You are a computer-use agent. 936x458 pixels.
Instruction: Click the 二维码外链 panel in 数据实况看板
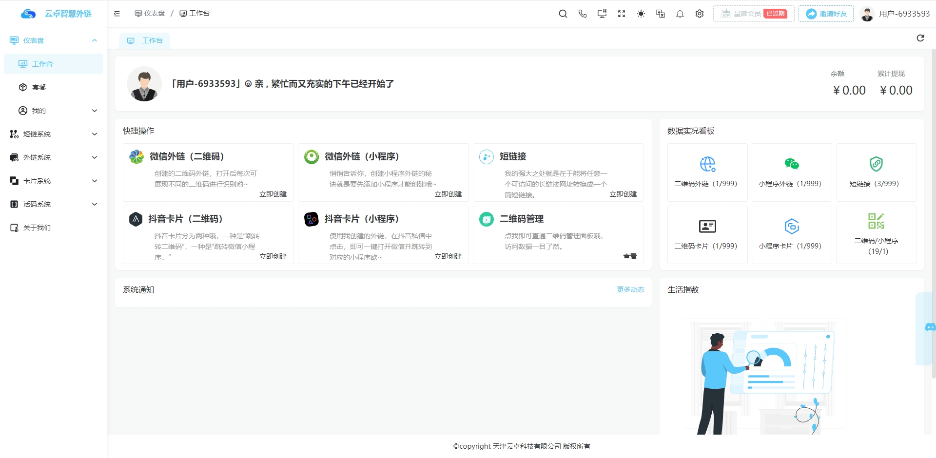707,172
